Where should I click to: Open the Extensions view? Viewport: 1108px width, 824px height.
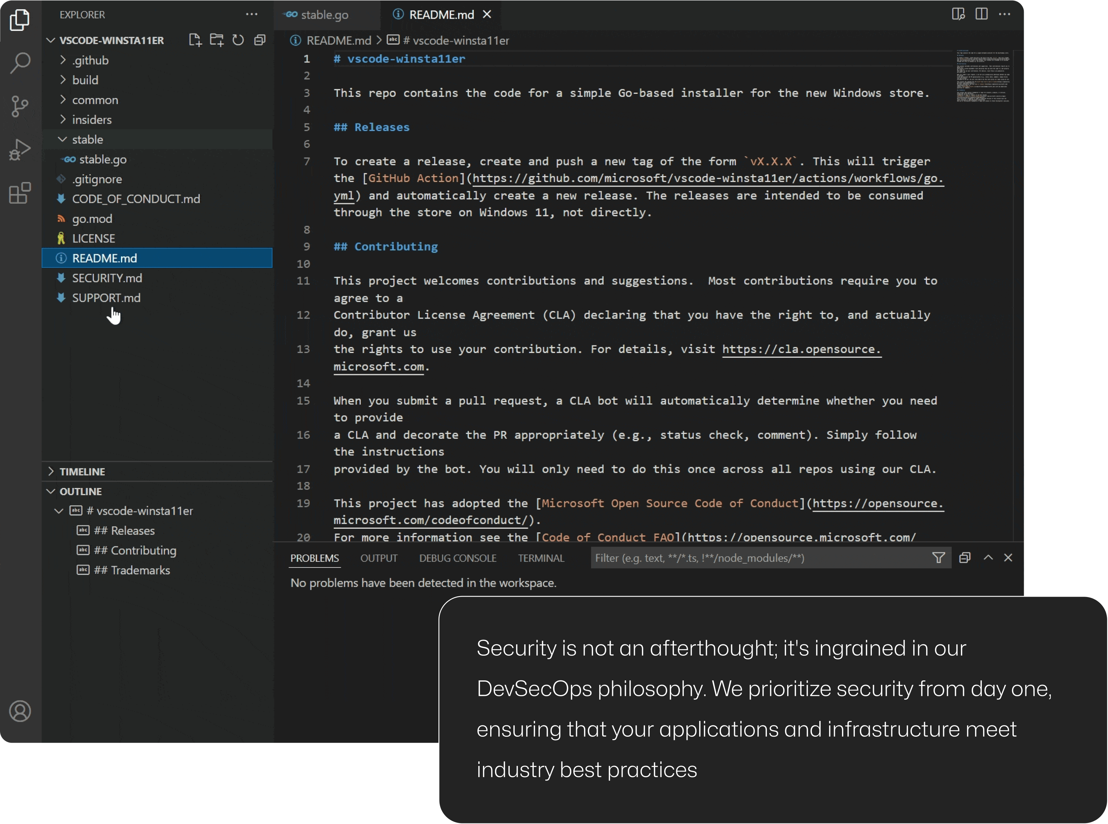tap(20, 193)
